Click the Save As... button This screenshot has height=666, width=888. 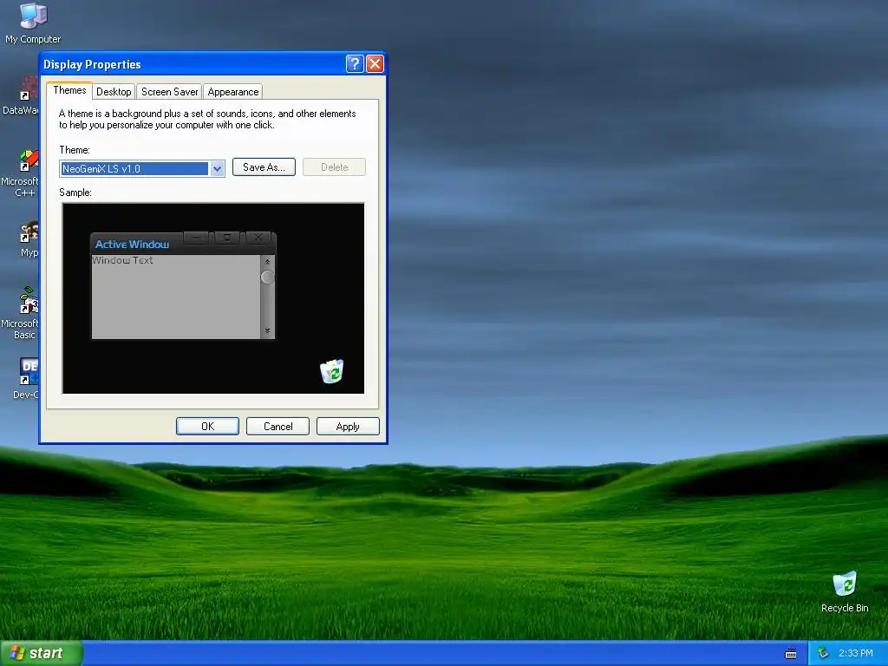click(264, 167)
